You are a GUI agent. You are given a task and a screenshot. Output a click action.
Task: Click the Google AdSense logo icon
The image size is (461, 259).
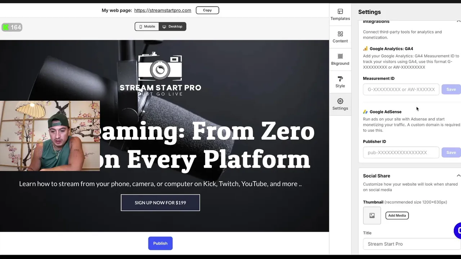365,112
